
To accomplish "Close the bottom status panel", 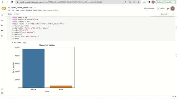I will (x=176, y=97).
